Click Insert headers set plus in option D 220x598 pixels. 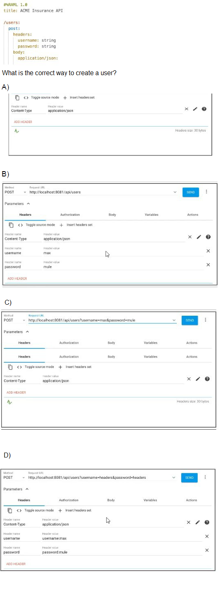coord(60,510)
